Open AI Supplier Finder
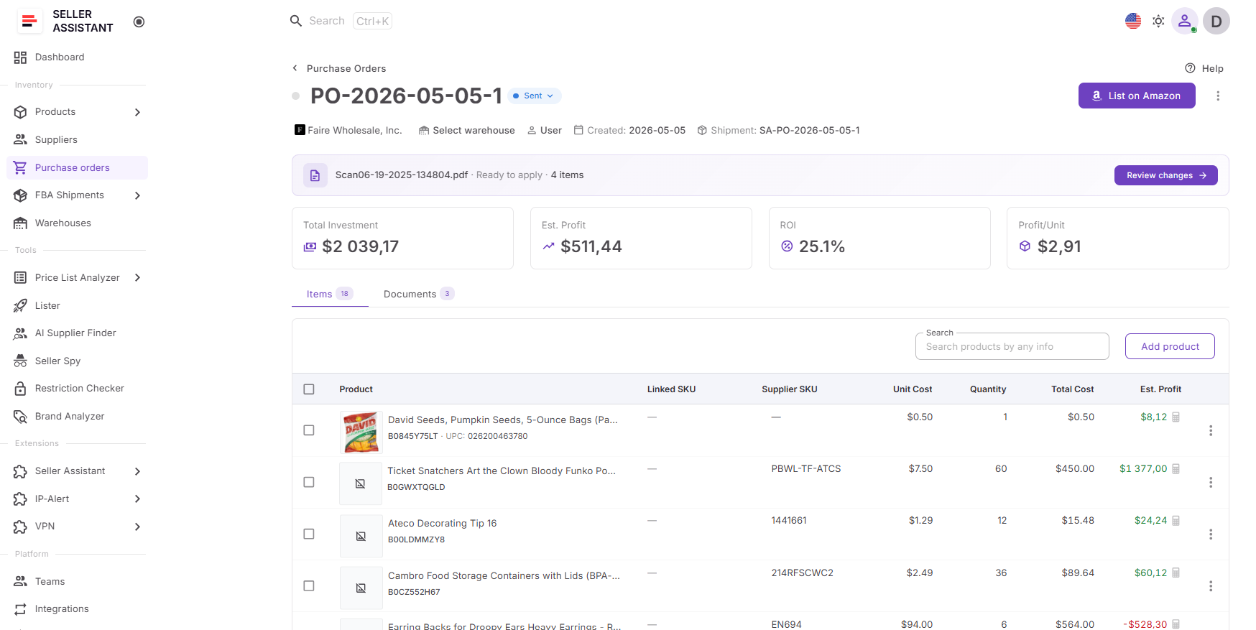The image size is (1256, 630). pyautogui.click(x=77, y=333)
